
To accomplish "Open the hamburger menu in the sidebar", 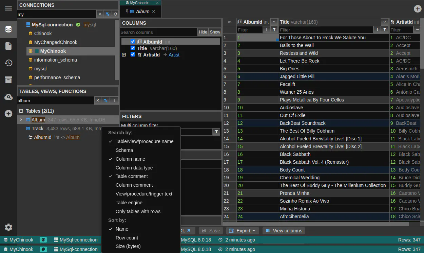I will pos(8,8).
